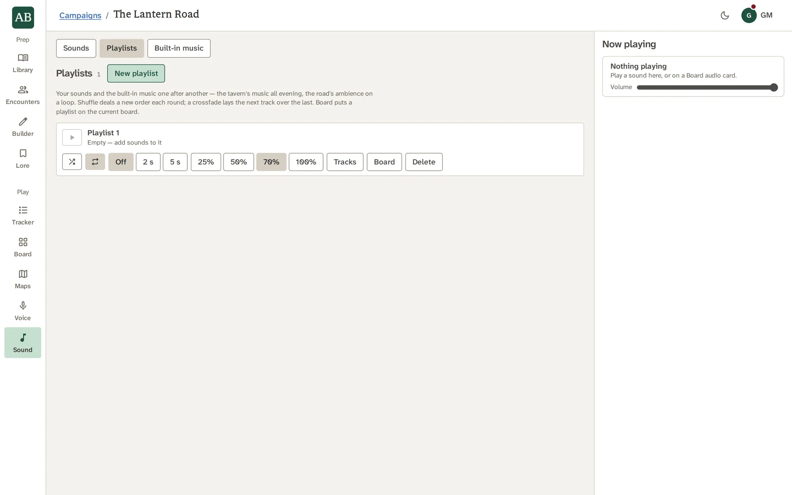Toggle shuffle for Playlist 1
792x495 pixels.
[x=72, y=162]
